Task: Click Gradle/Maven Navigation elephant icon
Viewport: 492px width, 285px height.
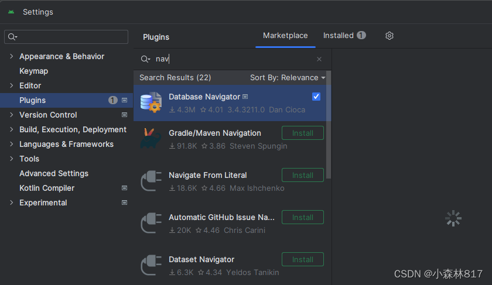Action: tap(151, 138)
